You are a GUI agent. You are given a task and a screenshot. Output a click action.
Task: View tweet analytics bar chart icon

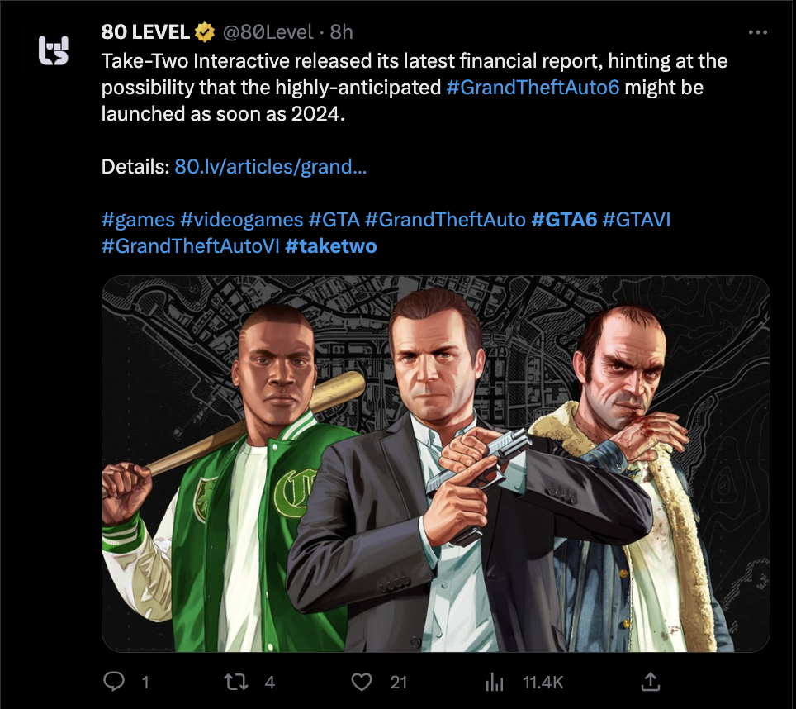point(495,682)
